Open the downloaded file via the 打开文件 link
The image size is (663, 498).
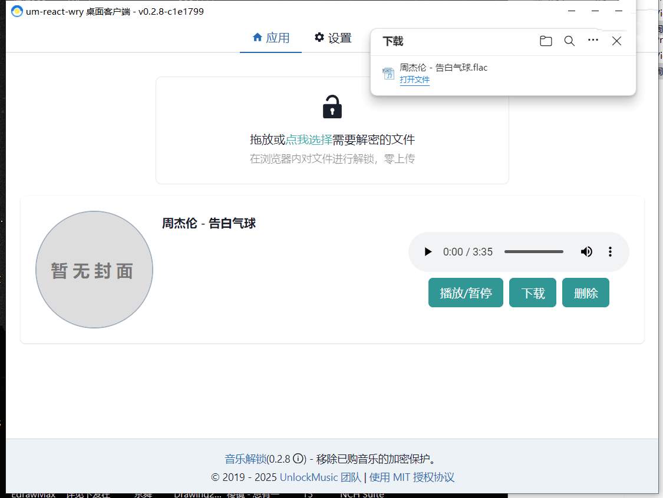415,80
